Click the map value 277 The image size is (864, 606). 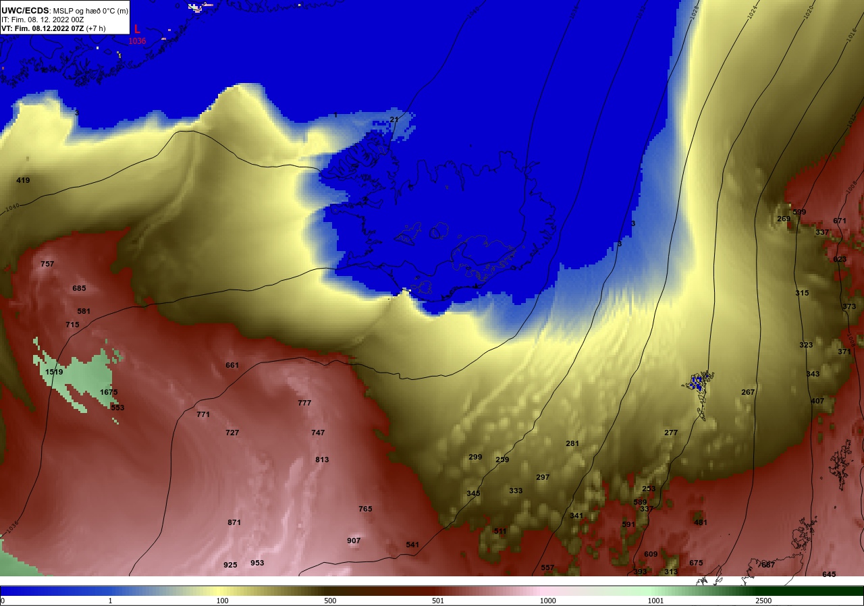click(x=671, y=433)
